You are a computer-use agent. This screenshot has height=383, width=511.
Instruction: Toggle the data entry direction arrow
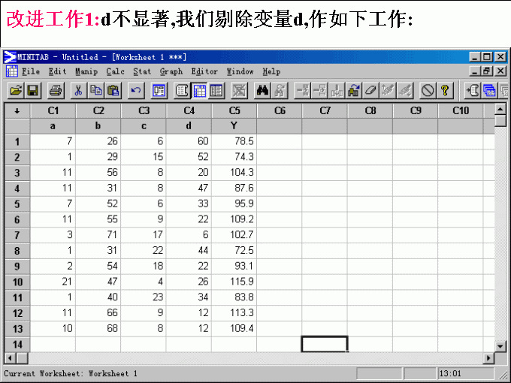[x=17, y=111]
